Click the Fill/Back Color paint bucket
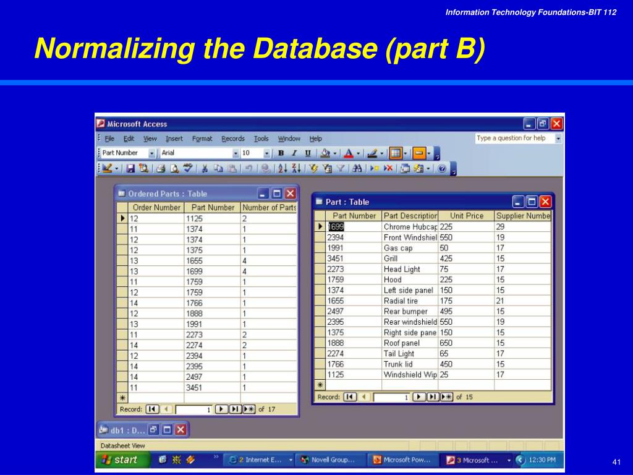 pos(325,153)
